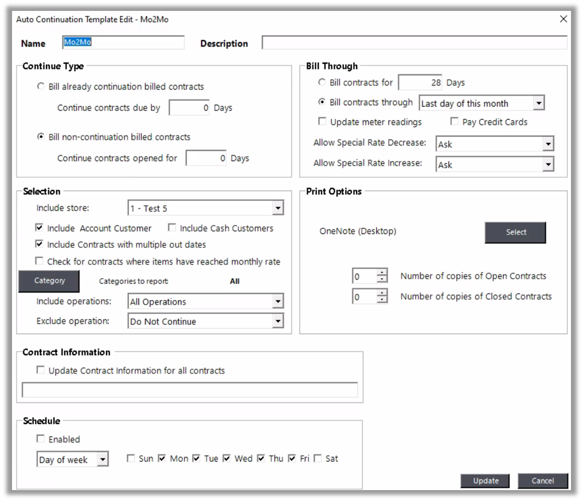
Task: Close the Auto Continuation Template window
Action: [x=564, y=19]
